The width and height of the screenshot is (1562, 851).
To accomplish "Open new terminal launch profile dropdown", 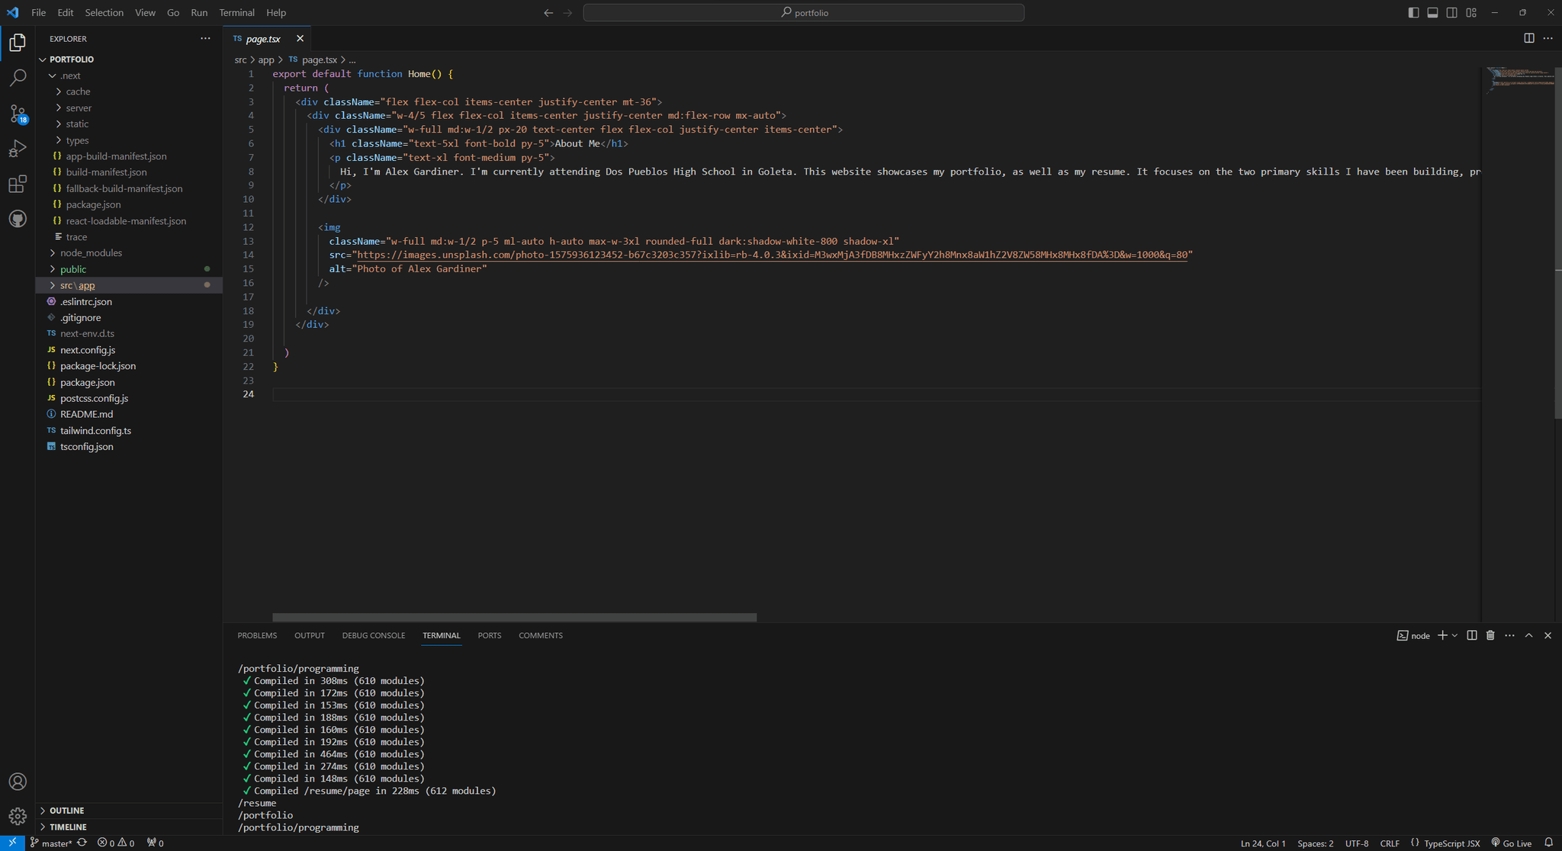I will 1455,635.
